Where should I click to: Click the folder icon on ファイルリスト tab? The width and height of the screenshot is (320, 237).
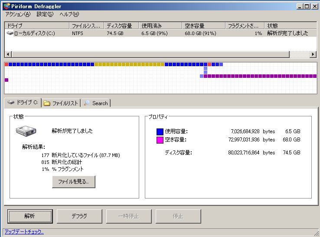47,103
